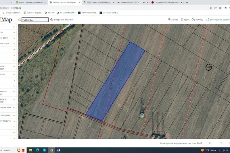Expand the topmost sidebar layer chevron
Viewport: 230px width, 153px height.
tap(14, 27)
